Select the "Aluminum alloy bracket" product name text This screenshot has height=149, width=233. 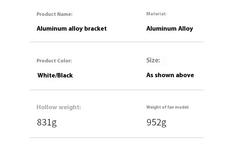point(71,29)
